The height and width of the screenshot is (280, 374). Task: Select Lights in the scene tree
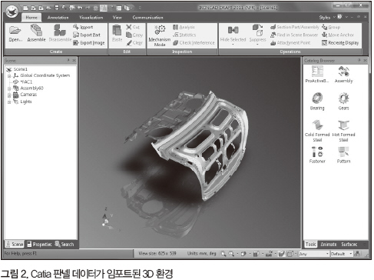[26, 102]
